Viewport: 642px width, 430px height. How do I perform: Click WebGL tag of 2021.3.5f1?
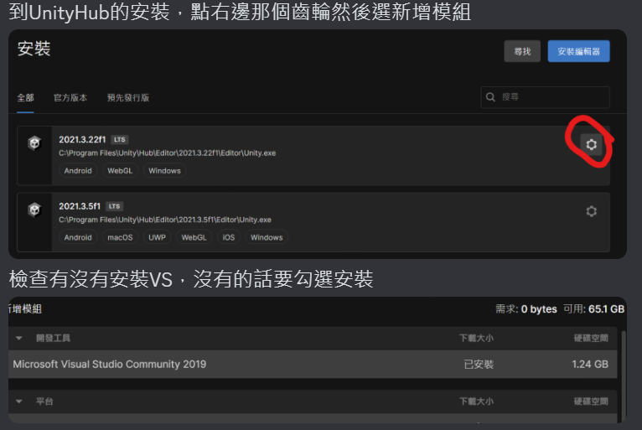coord(194,237)
